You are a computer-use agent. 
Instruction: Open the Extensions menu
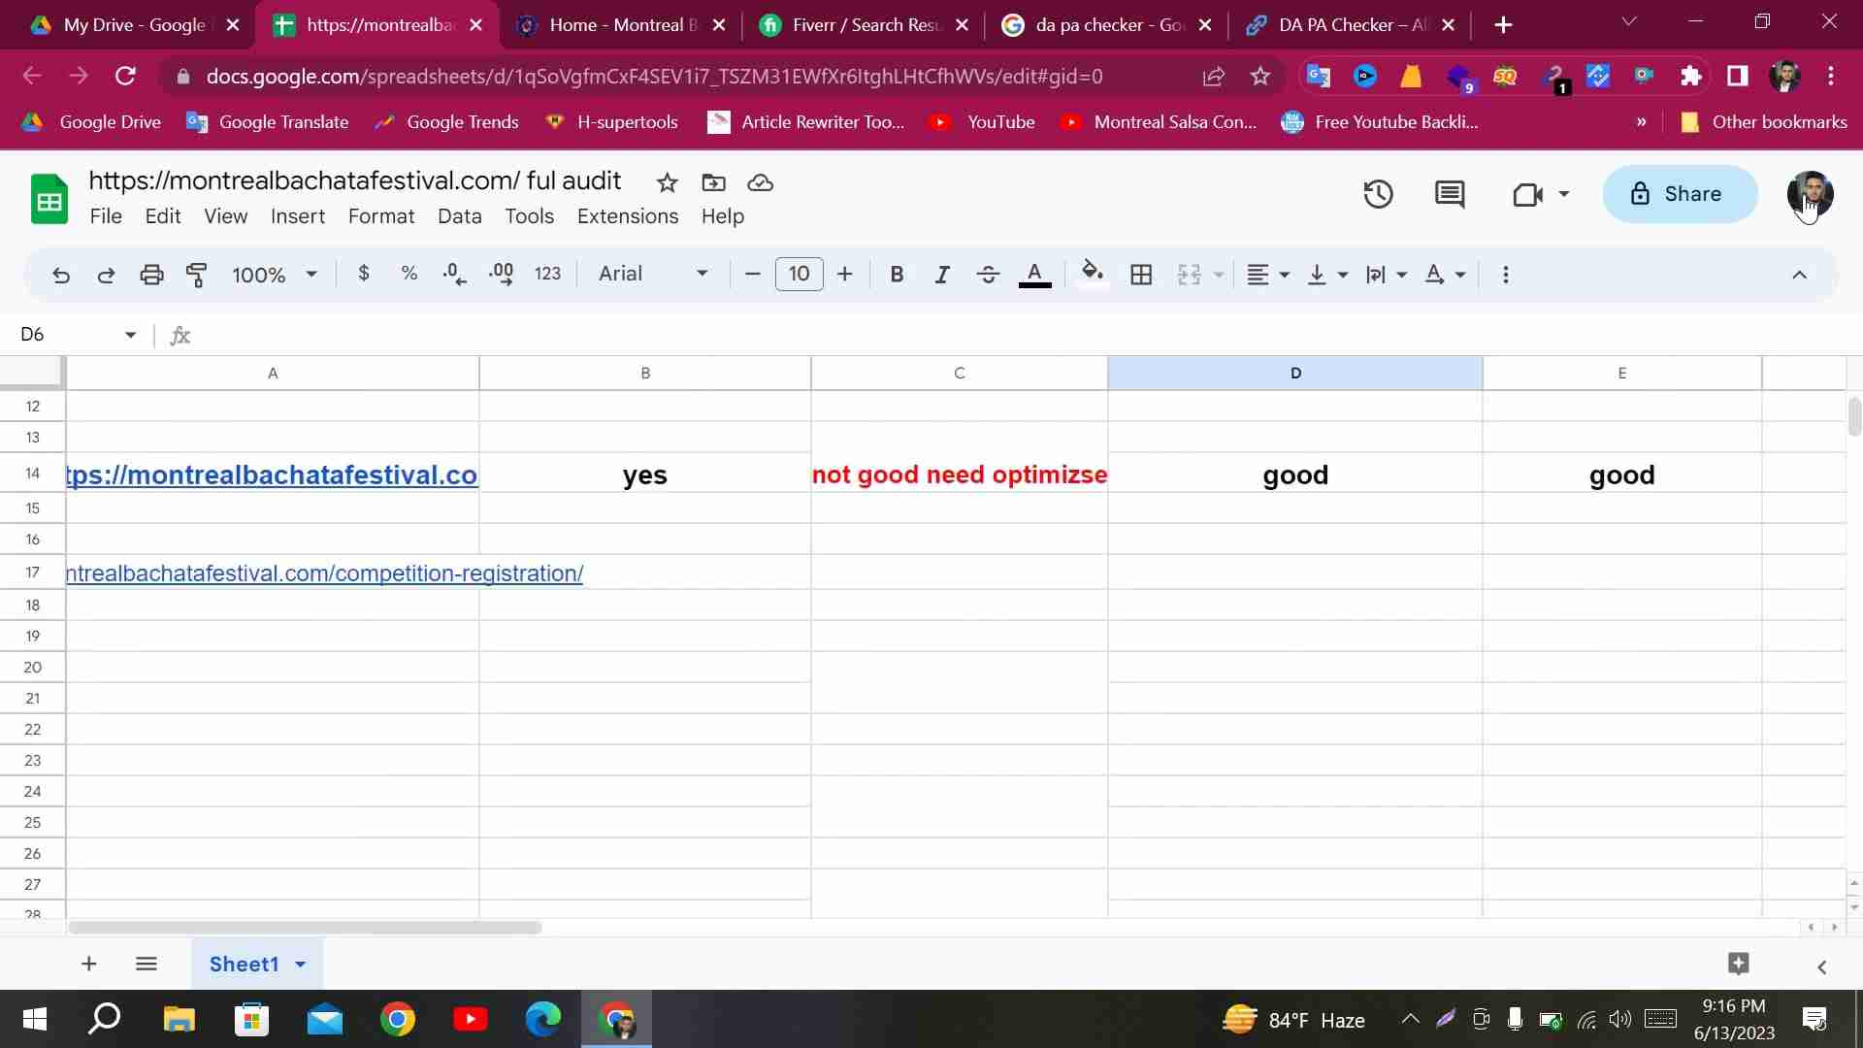point(627,216)
